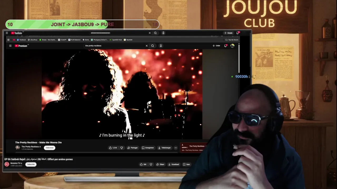Open notifications bell next to Créer
This screenshot has height=189, width=337.
click(226, 46)
